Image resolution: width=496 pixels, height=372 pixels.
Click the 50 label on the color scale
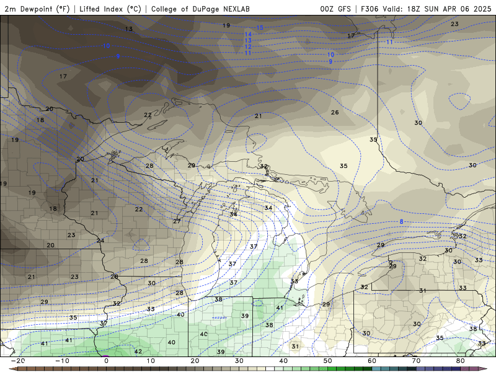(x=328, y=361)
